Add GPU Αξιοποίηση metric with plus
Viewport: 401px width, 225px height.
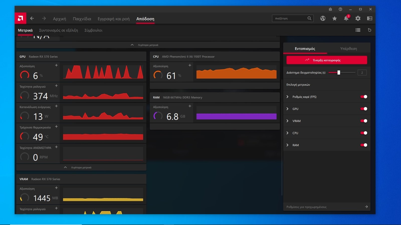56,65
